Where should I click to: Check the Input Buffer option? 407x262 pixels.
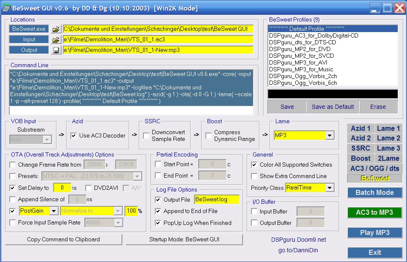click(254, 211)
